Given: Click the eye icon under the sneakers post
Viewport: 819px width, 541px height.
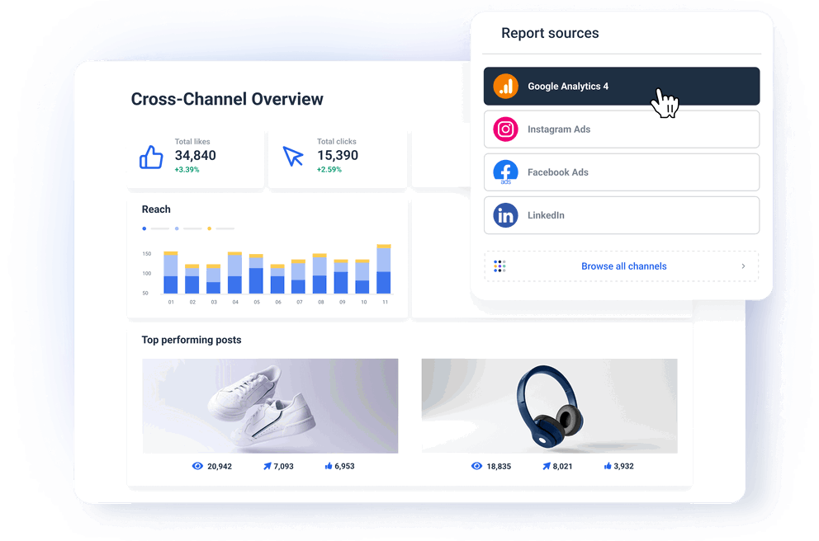Looking at the screenshot, I should coord(196,466).
